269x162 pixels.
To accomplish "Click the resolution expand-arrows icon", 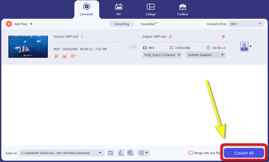I will (171, 48).
